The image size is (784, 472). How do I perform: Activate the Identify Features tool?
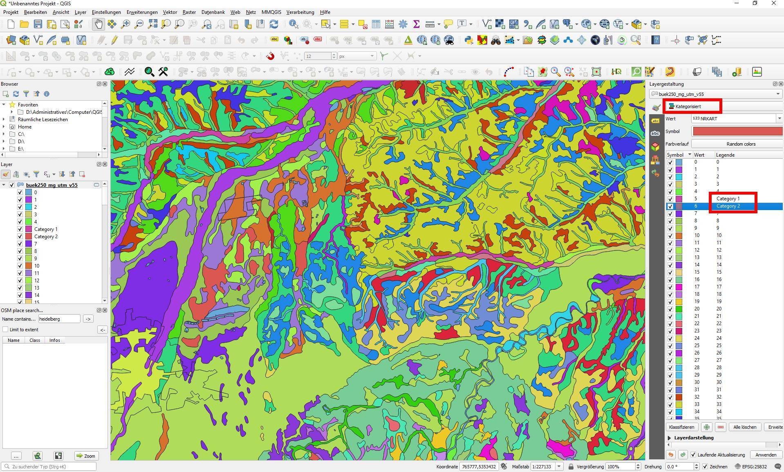tap(293, 24)
